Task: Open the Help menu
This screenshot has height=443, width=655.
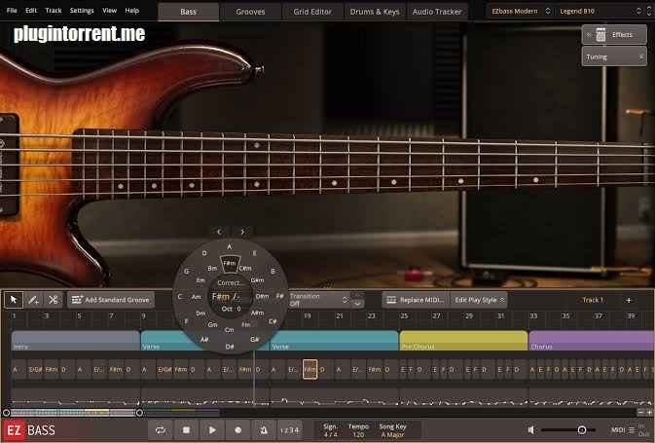Action: [x=132, y=11]
